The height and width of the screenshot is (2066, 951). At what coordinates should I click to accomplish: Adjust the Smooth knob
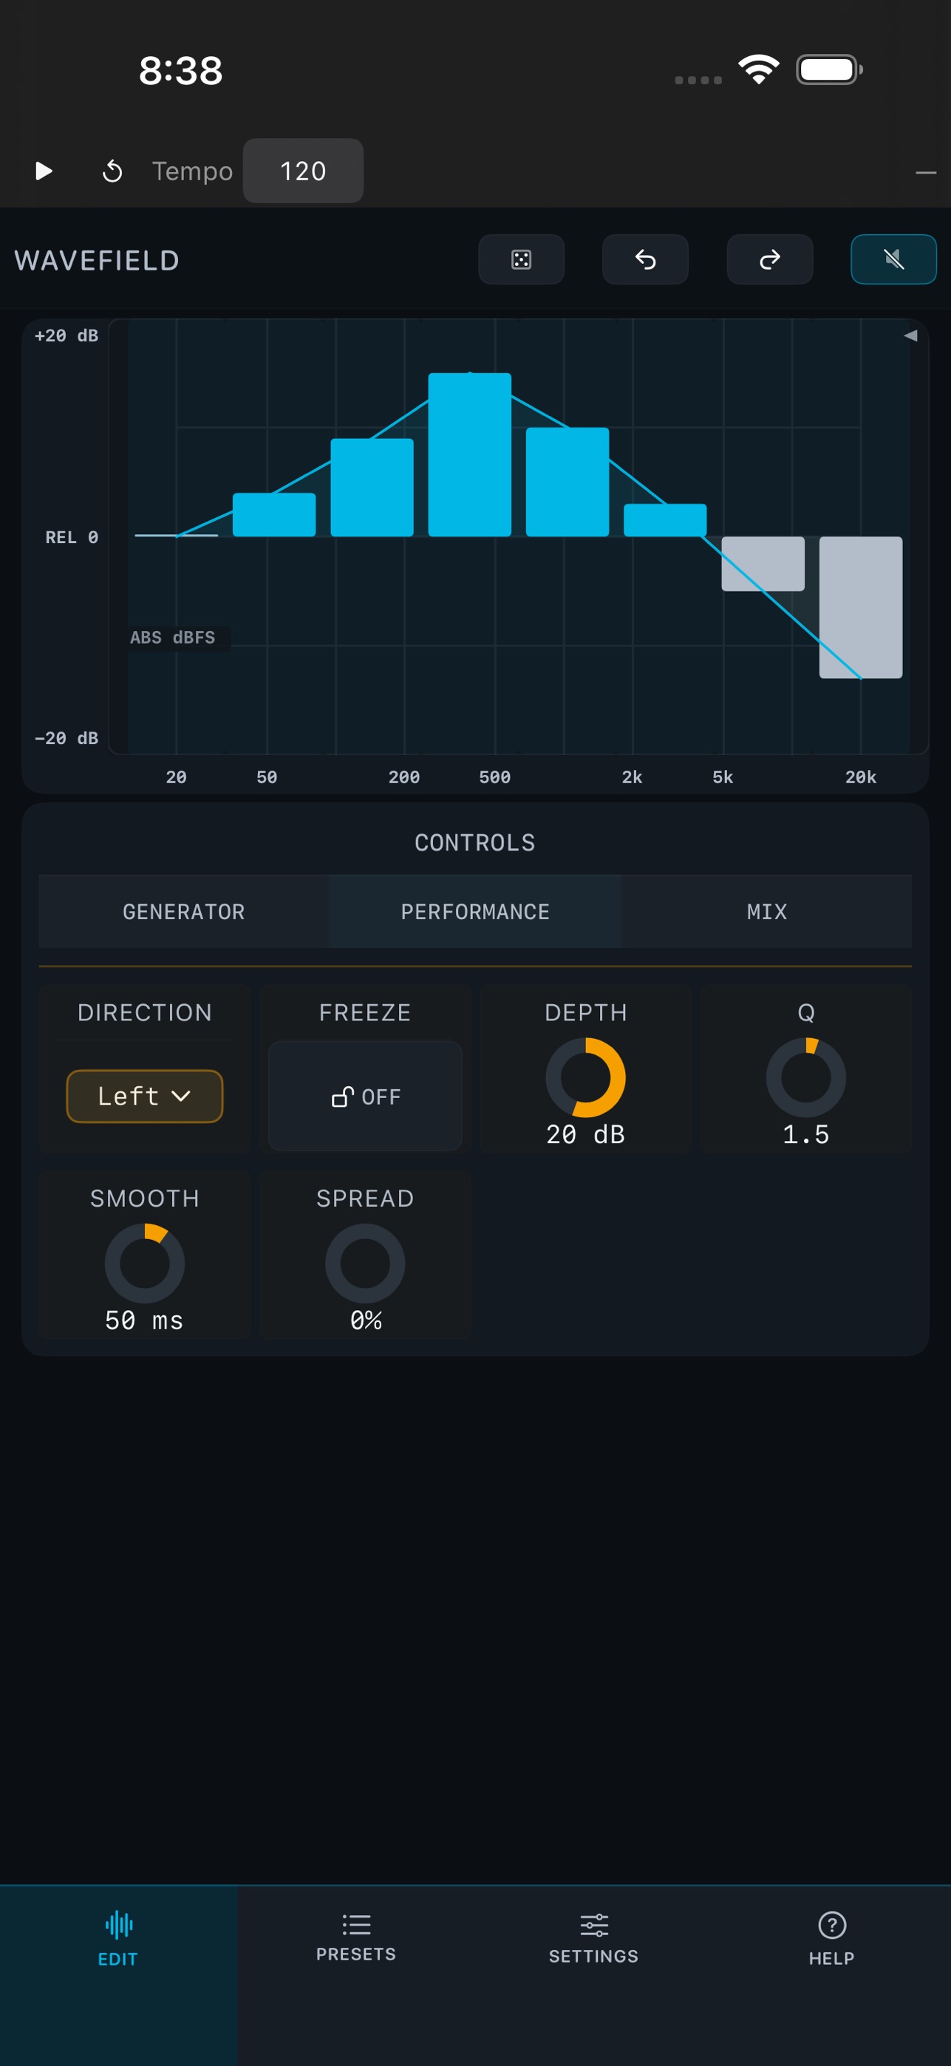pos(144,1264)
